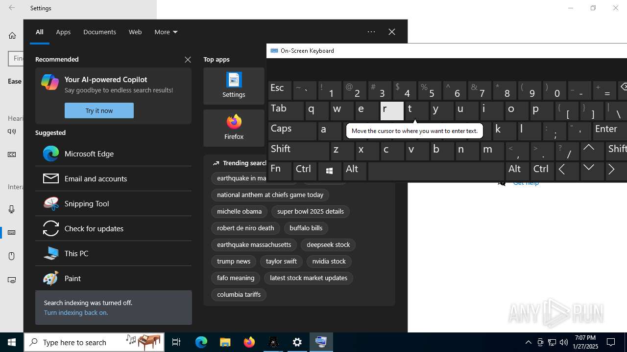Select trending search taylor swift
627x352 pixels.
[x=281, y=261]
